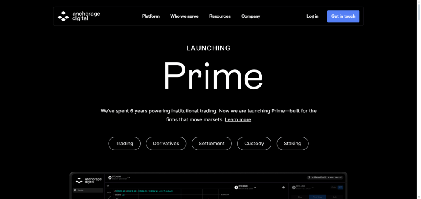Open the Platform menu
Viewport: 421px width, 199px height.
click(150, 16)
